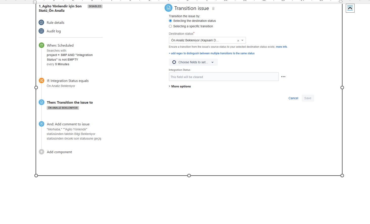
Task: Choose Selecting the destination status radio button
Action: (170, 21)
